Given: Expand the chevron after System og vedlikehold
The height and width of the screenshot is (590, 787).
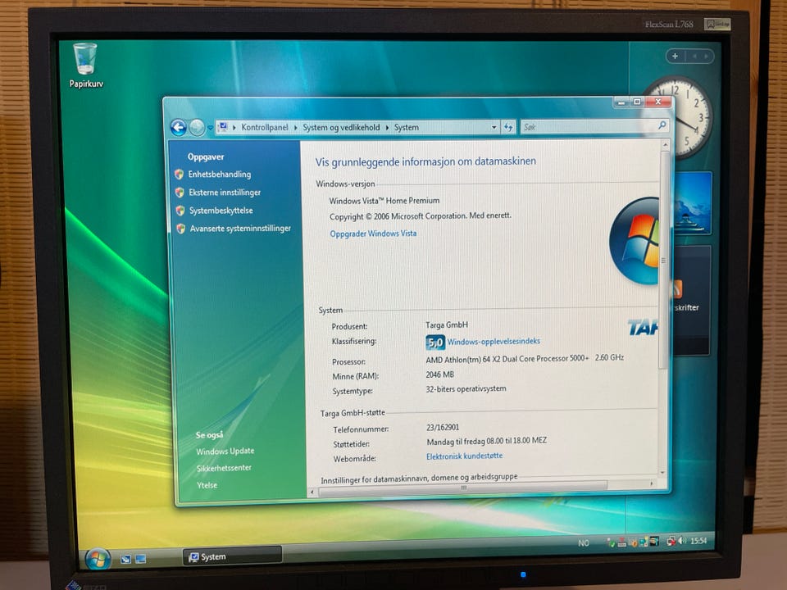Looking at the screenshot, I should click(387, 128).
